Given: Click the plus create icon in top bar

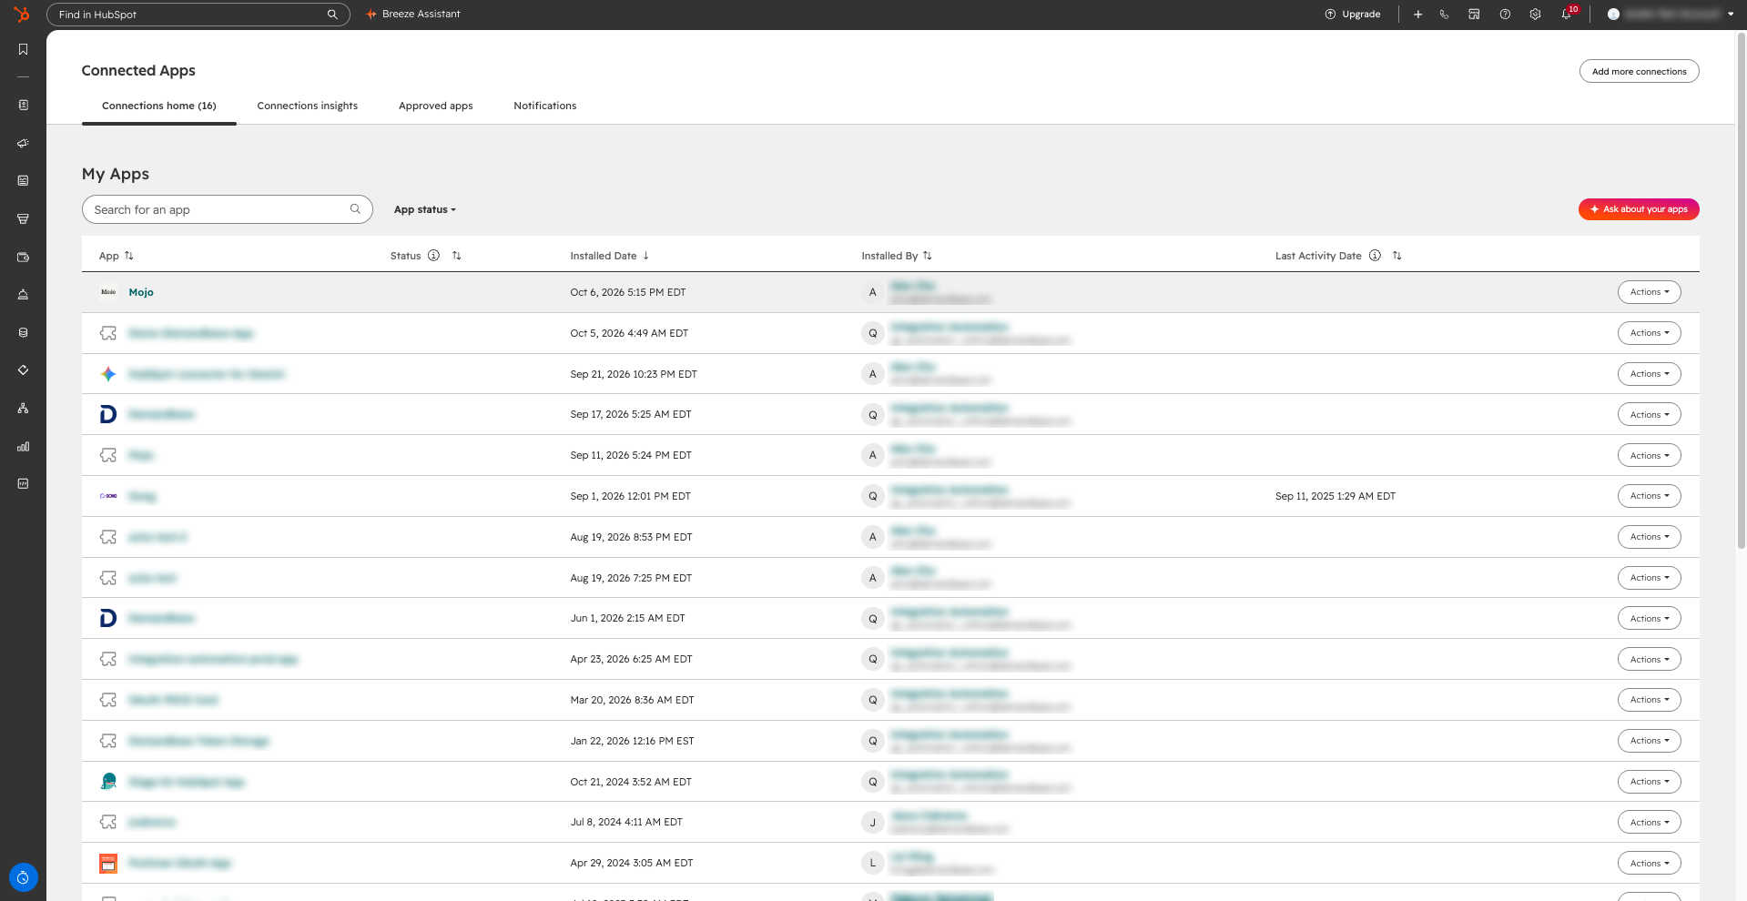Looking at the screenshot, I should 1417,15.
